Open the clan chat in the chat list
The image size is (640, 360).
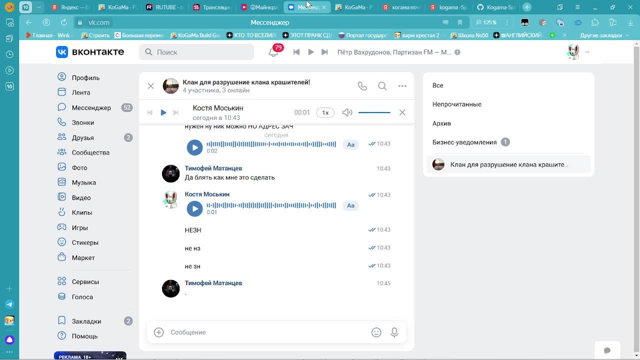(508, 164)
